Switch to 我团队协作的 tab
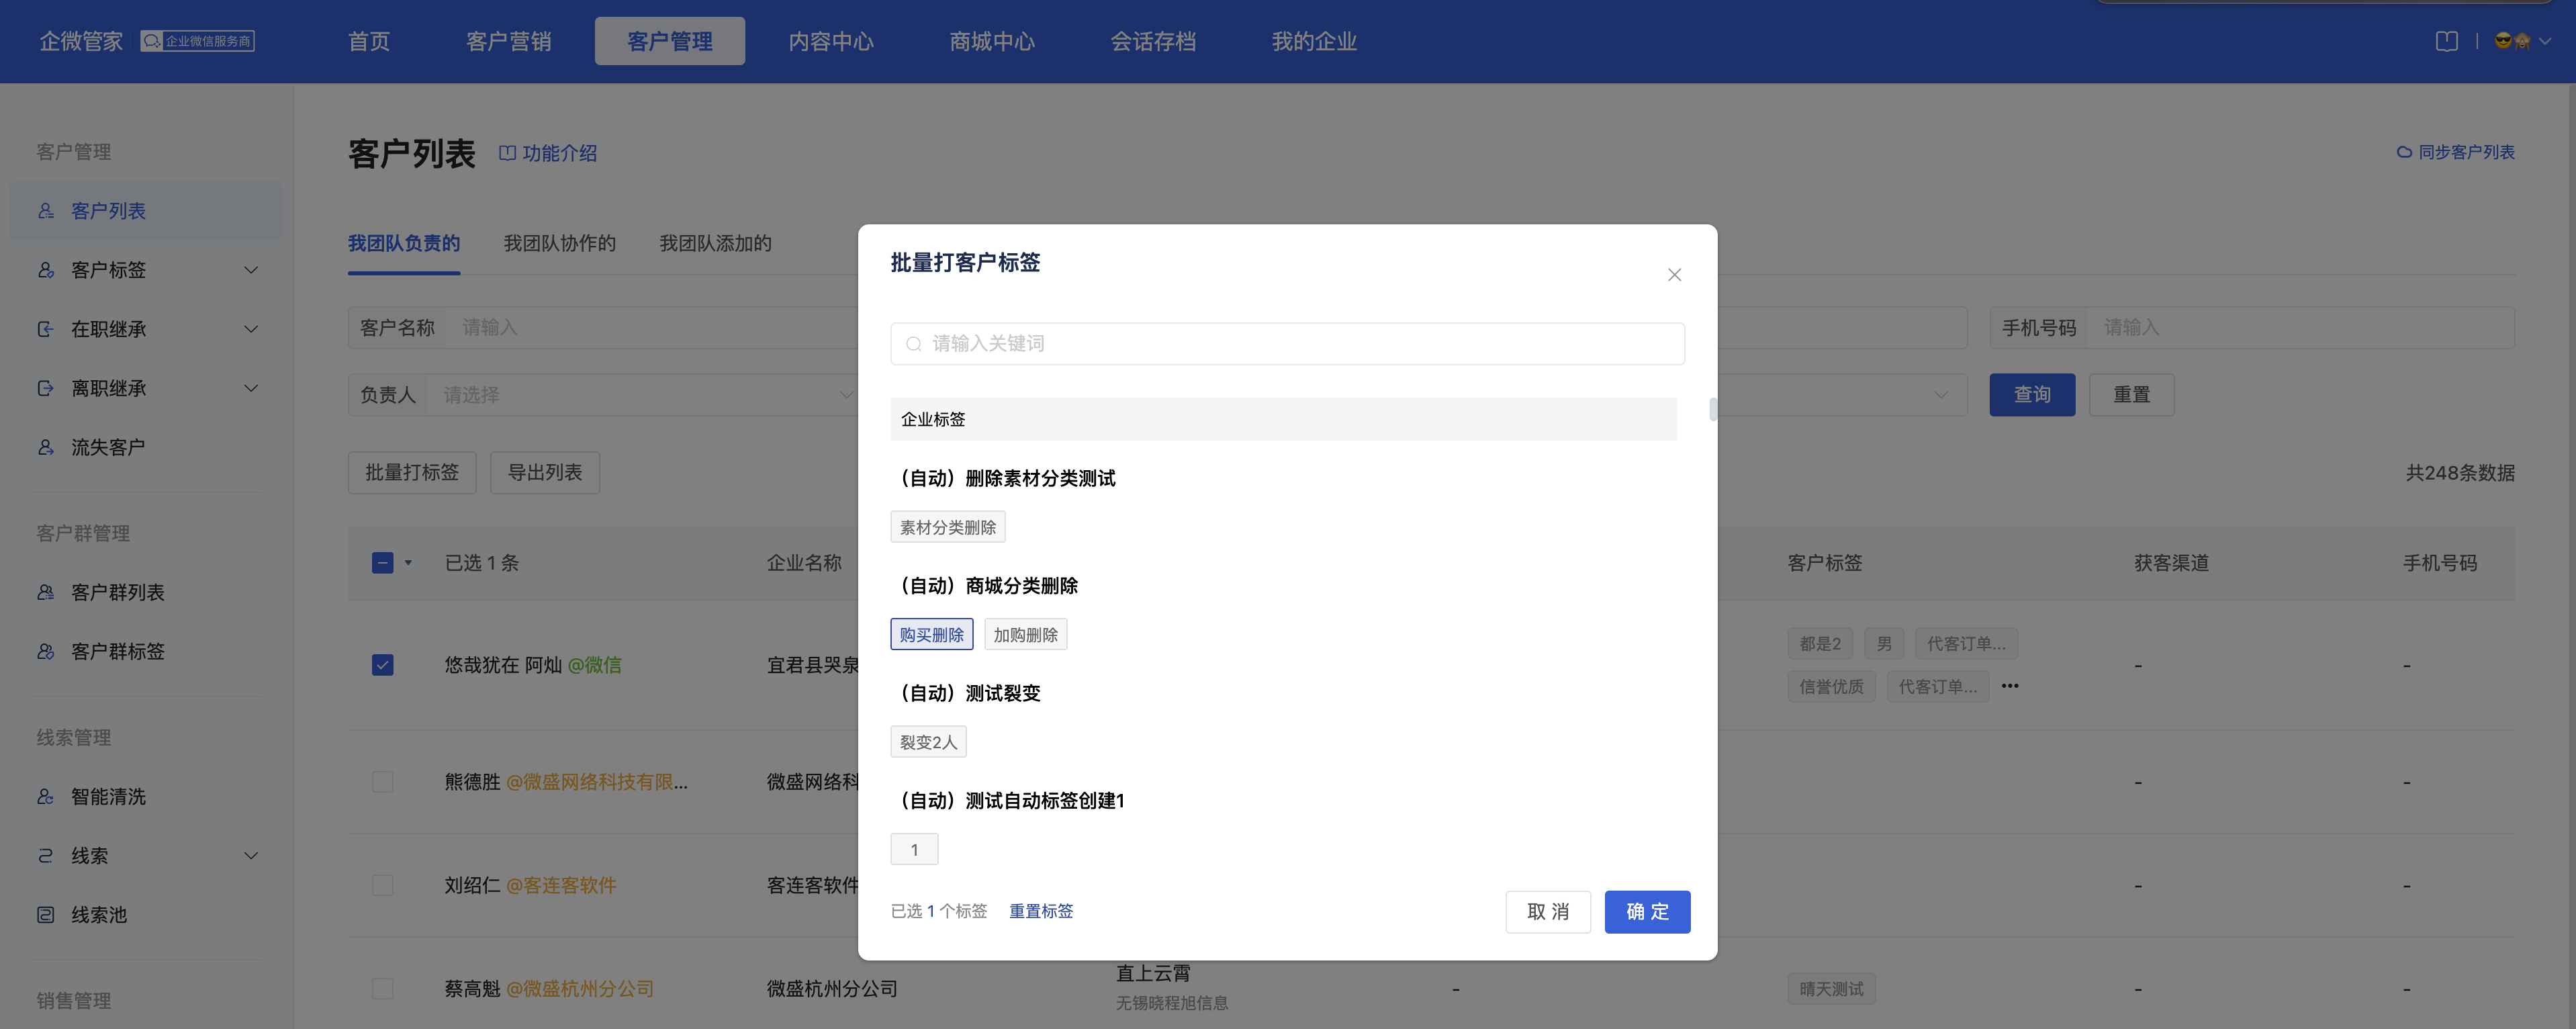 559,244
